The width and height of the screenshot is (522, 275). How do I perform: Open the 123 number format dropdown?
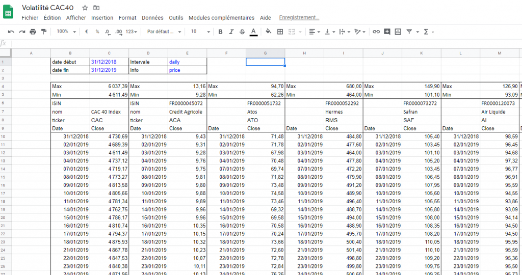pyautogui.click(x=131, y=32)
